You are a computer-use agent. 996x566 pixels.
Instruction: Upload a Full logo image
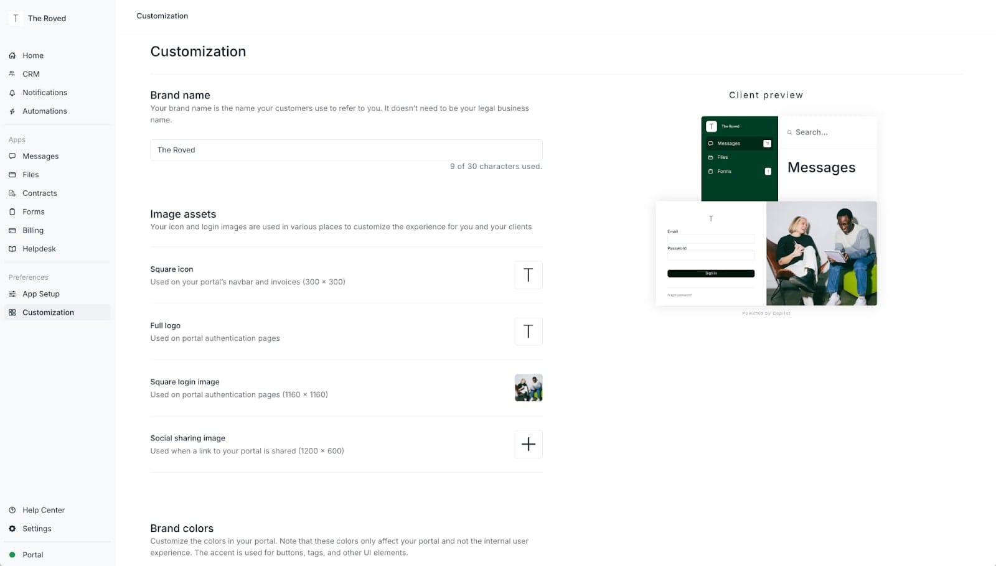coord(528,332)
